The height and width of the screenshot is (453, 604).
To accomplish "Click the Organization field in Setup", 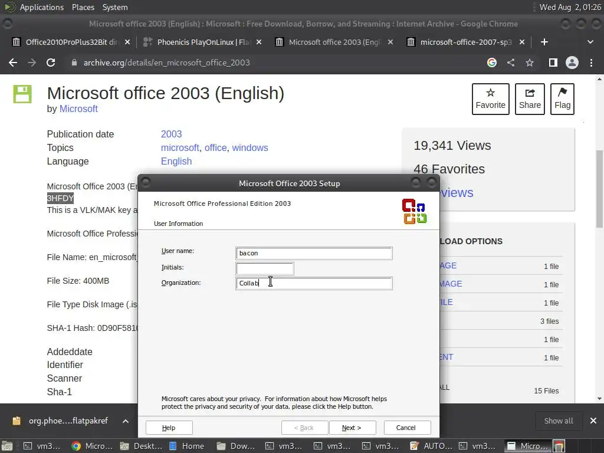I will (x=314, y=284).
